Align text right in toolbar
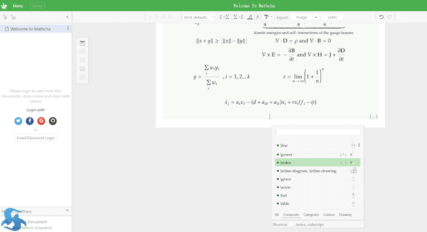The image size is (427, 232). [163, 17]
